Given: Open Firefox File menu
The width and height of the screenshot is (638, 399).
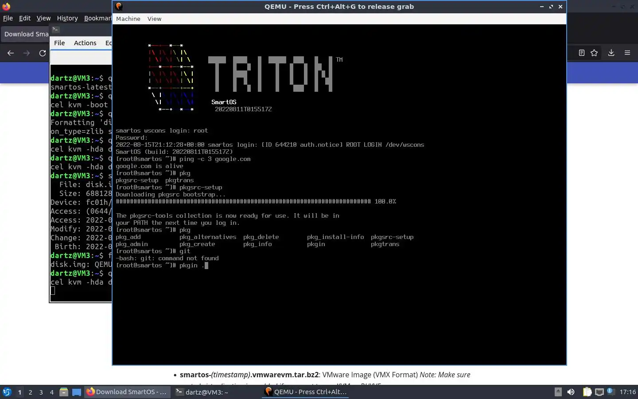Looking at the screenshot, I should click(8, 18).
